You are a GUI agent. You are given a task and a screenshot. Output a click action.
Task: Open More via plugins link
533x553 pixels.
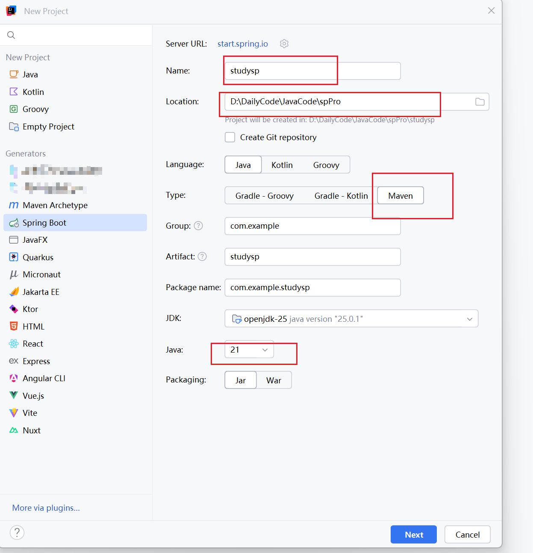[46, 508]
